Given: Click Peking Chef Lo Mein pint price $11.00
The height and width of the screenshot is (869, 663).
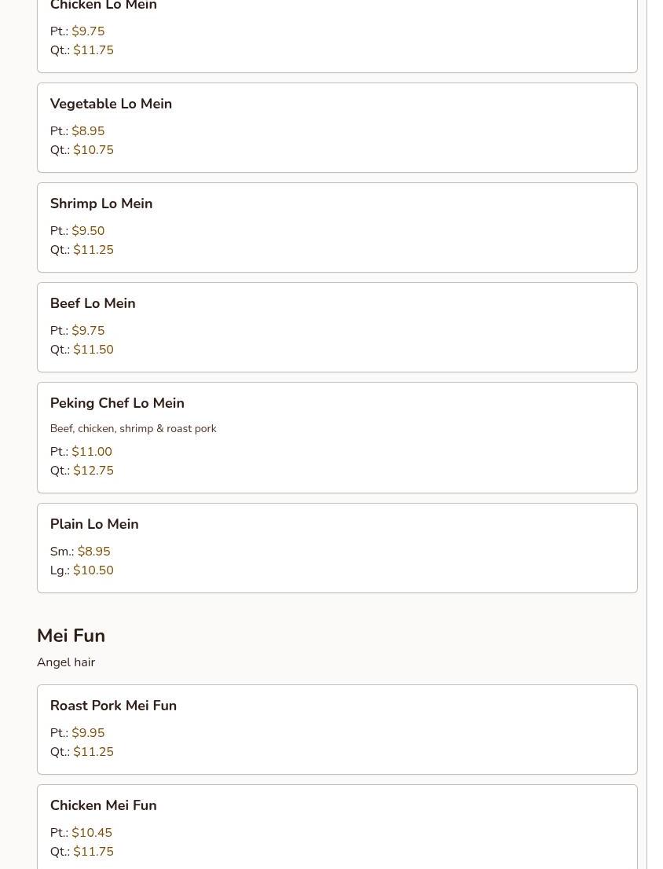Looking at the screenshot, I should (x=92, y=452).
